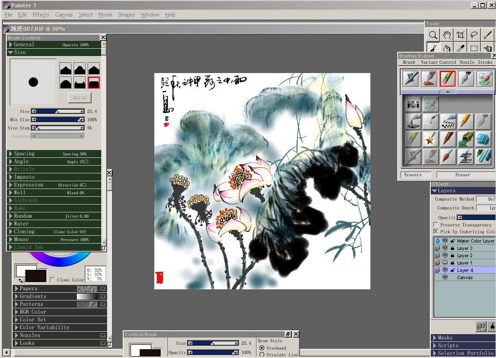The height and width of the screenshot is (358, 496).
Task: Open the Shapes menu
Action: (127, 15)
